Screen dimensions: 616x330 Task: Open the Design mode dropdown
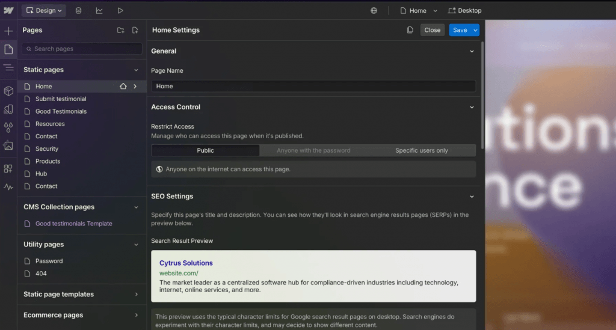pyautogui.click(x=43, y=11)
